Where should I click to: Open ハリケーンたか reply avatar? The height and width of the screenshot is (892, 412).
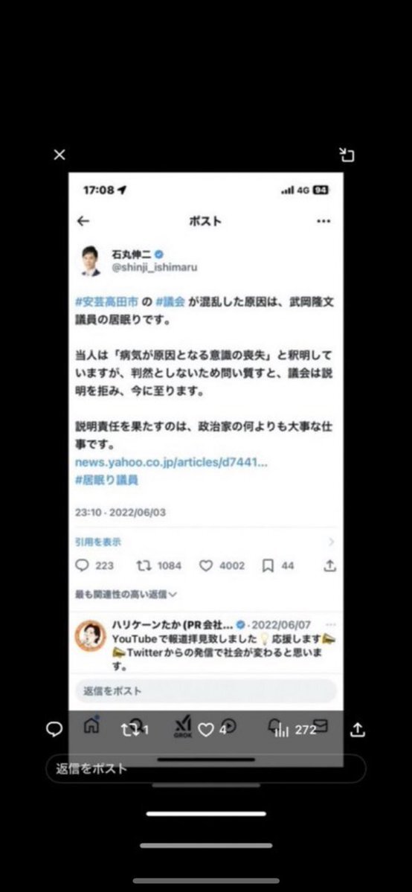(91, 635)
